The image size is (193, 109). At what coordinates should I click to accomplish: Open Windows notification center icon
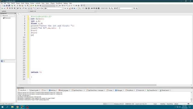pos(190,107)
